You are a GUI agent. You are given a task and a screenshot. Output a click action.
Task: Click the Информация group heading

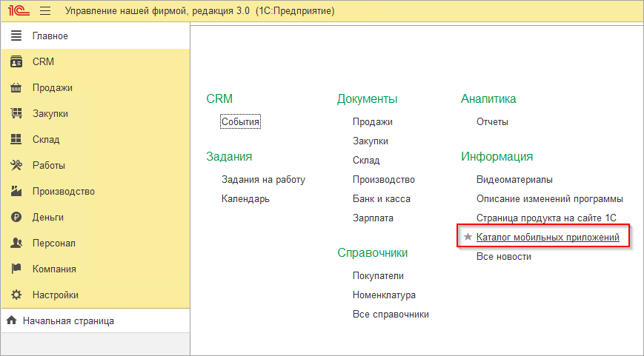[497, 157]
